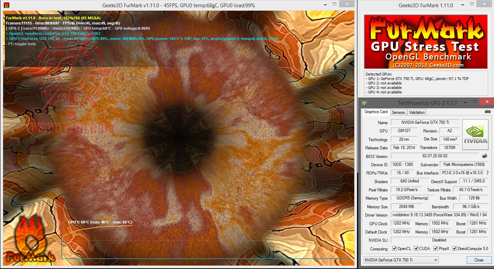
Task: Toggle the PhysX checkbox
Action: [x=436, y=249]
